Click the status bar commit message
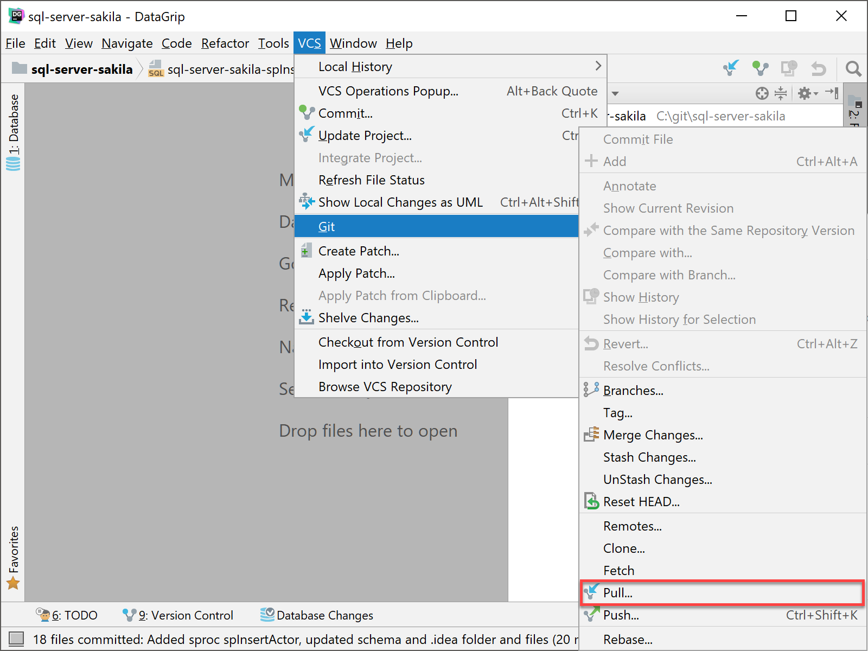This screenshot has height=651, width=868. click(x=305, y=640)
